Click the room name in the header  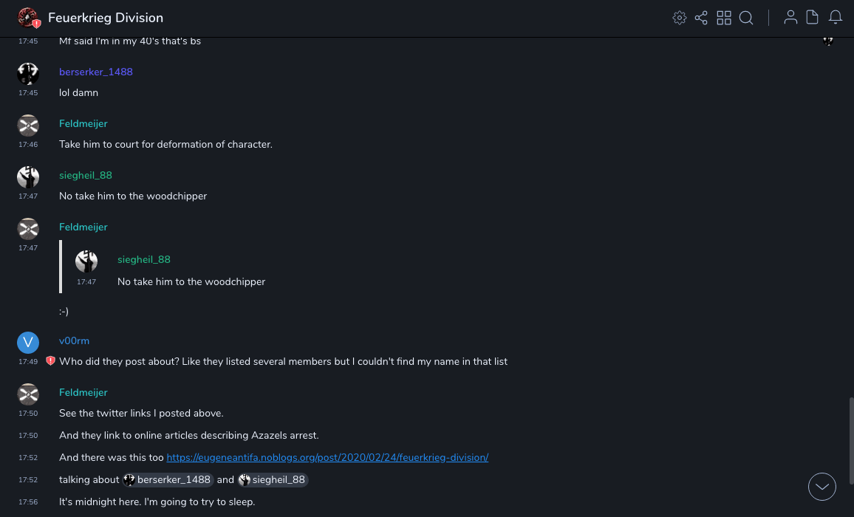coord(106,18)
